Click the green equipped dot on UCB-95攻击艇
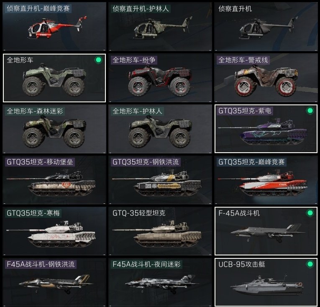The height and width of the screenshot is (307, 320). 310,264
